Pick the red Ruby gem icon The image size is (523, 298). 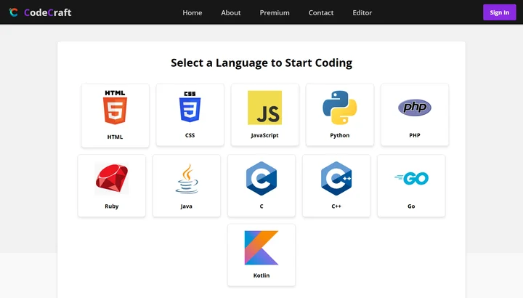(x=112, y=178)
